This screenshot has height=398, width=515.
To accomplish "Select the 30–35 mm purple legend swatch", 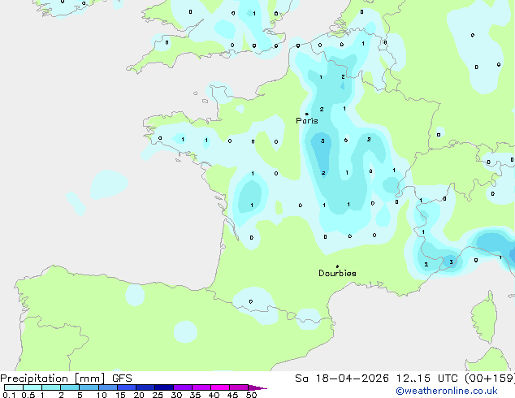I will tap(183, 387).
